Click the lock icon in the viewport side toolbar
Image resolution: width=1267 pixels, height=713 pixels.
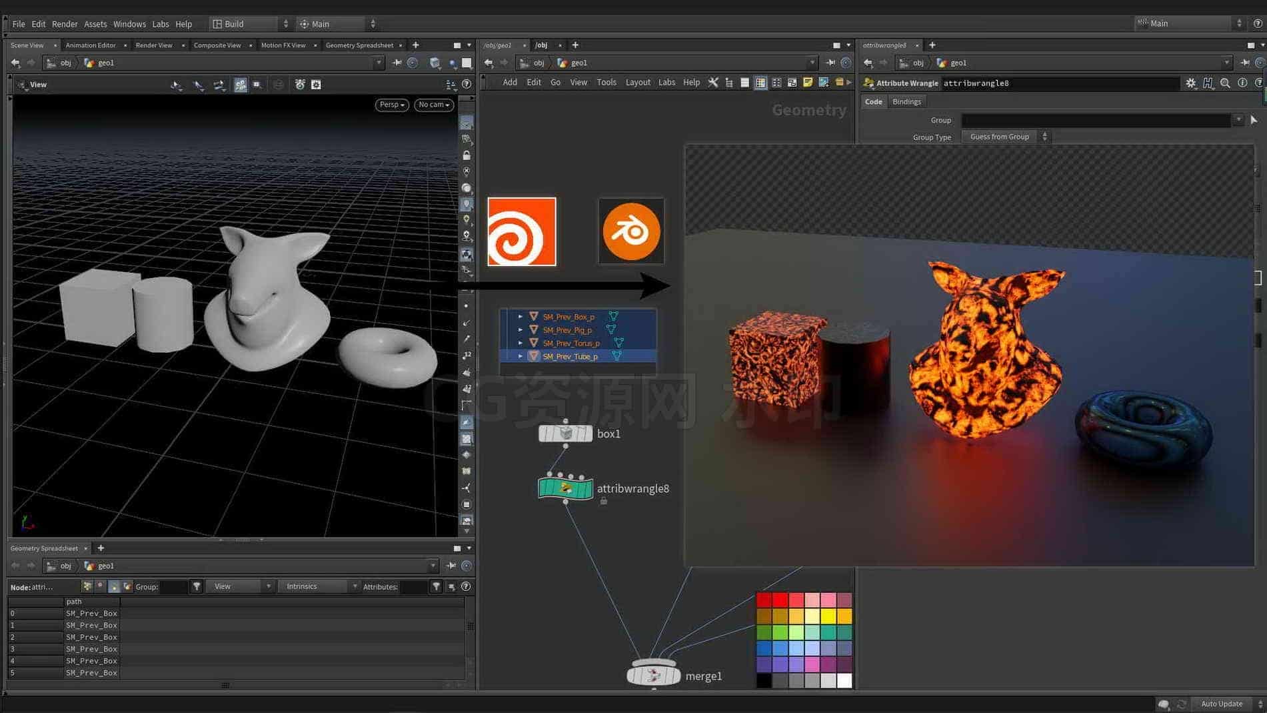click(x=467, y=155)
